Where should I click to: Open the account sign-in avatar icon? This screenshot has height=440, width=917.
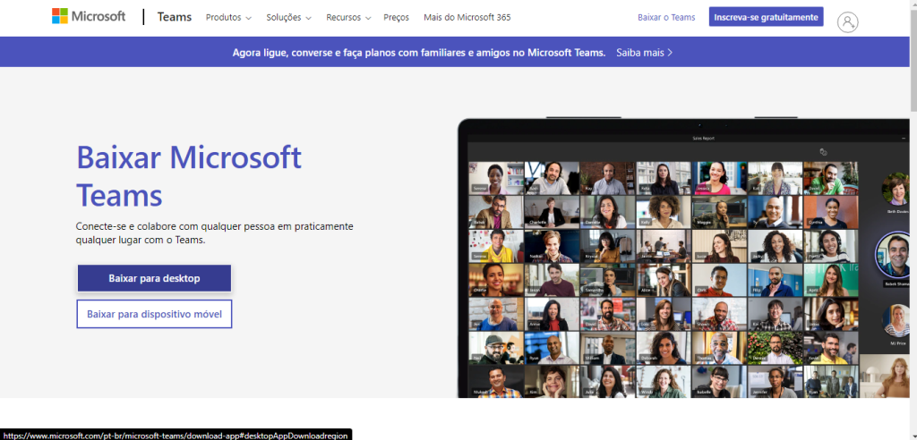click(847, 21)
